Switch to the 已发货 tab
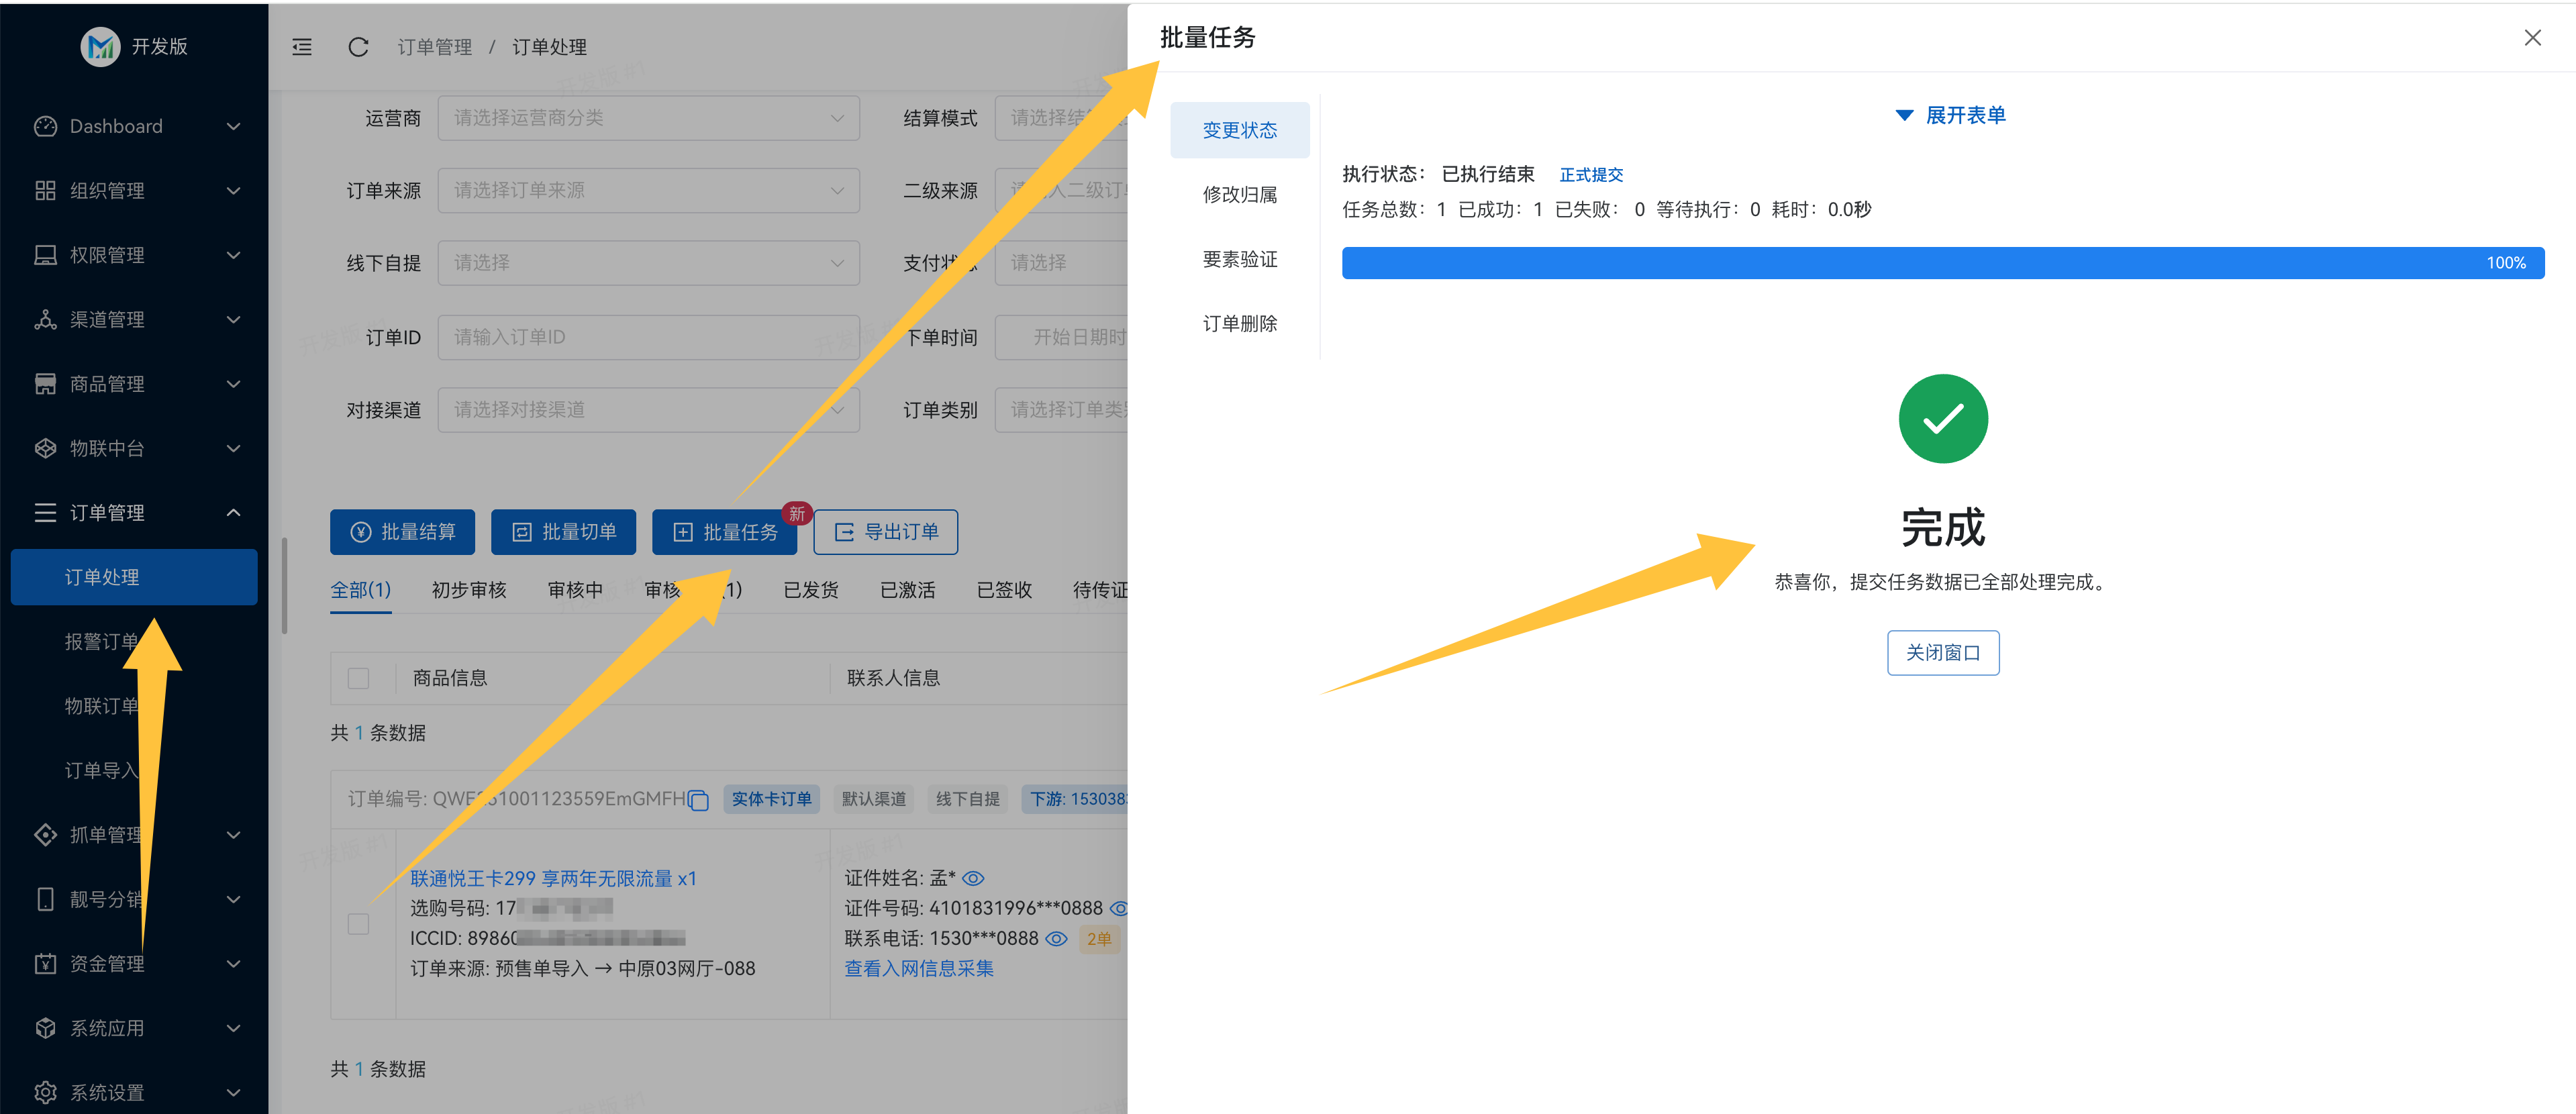This screenshot has height=1114, width=2576. pos(810,590)
